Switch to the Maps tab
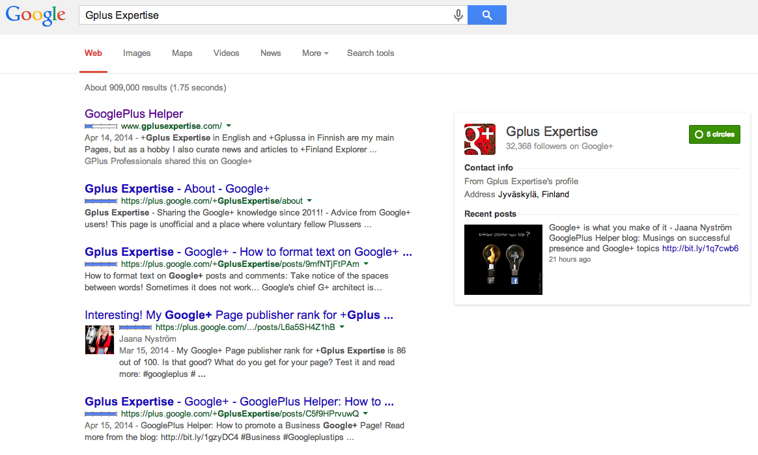The image size is (758, 455). pyautogui.click(x=182, y=53)
